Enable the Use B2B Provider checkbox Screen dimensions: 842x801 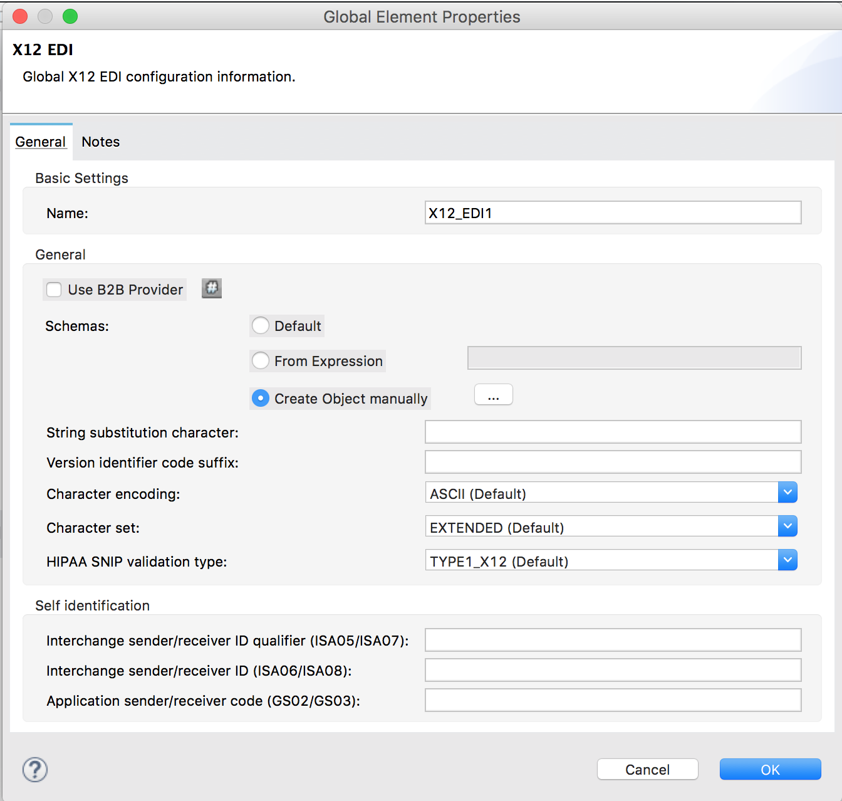(55, 290)
